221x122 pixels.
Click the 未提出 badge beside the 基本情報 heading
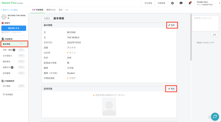click(47, 18)
